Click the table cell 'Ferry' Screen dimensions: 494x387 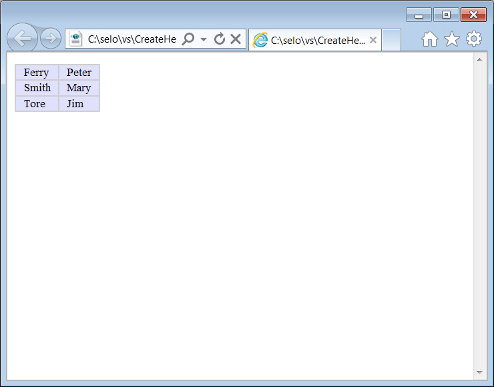coord(37,73)
